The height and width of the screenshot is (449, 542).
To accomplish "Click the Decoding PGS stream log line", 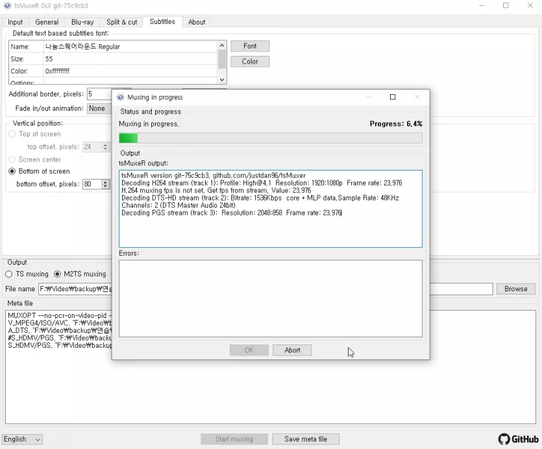I will click(231, 213).
